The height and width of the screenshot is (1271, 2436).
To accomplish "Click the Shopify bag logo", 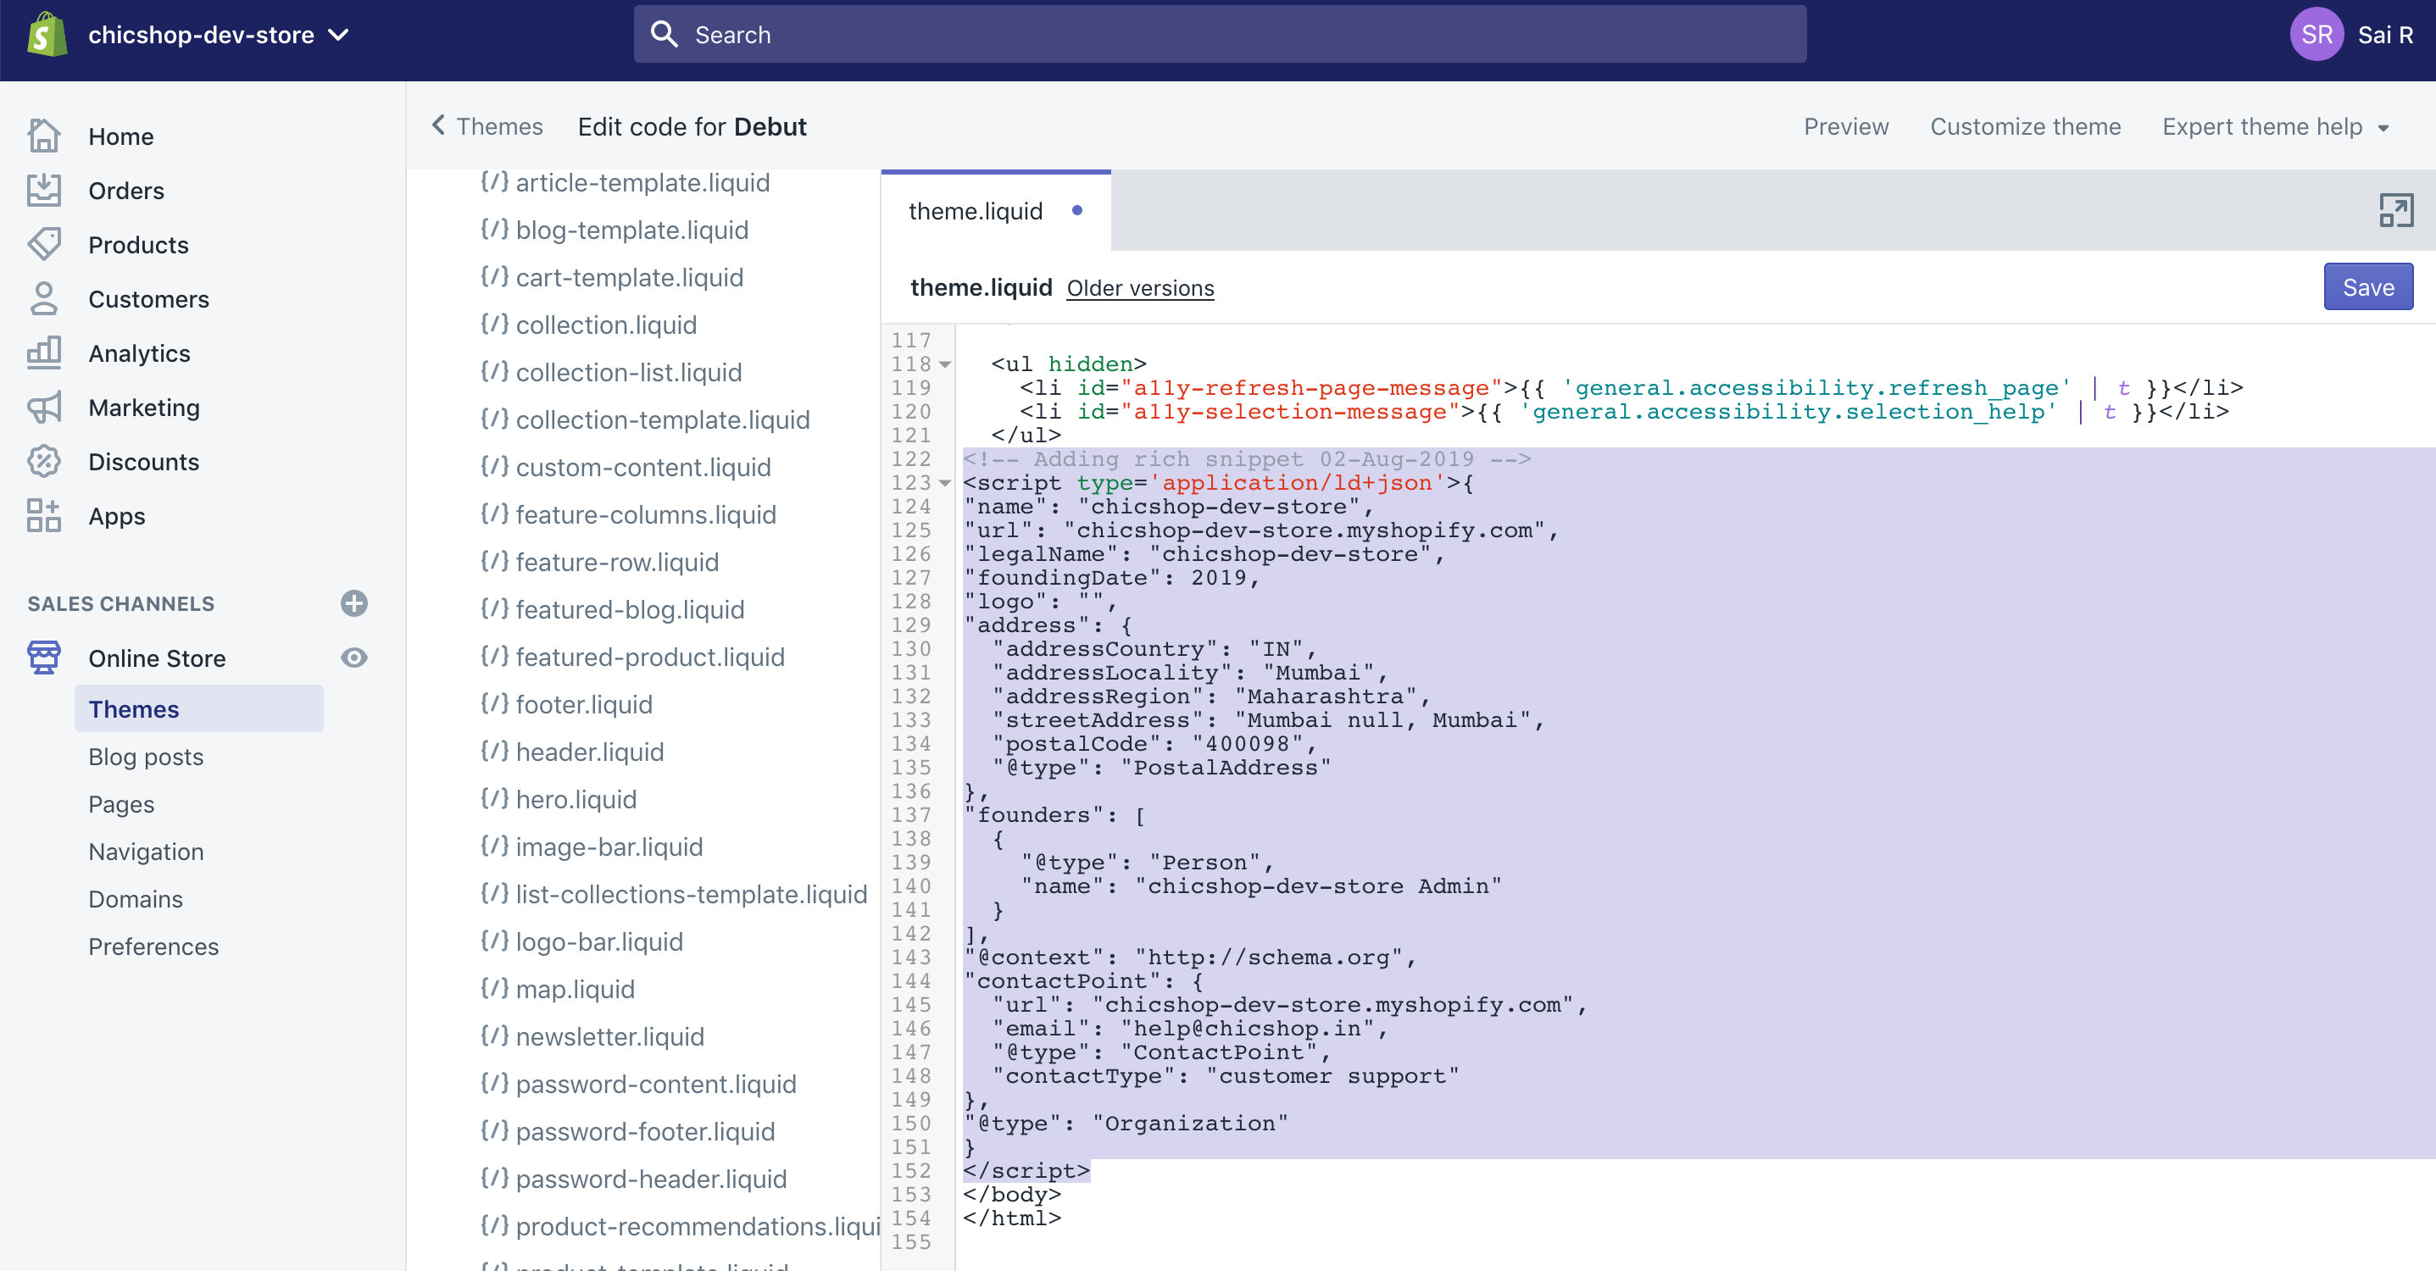I will point(47,35).
